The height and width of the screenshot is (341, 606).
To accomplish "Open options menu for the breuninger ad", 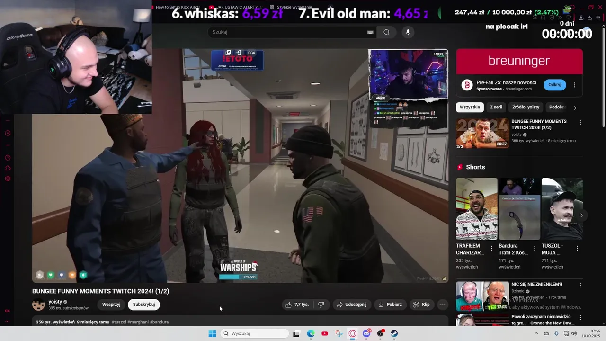I will pos(574,85).
